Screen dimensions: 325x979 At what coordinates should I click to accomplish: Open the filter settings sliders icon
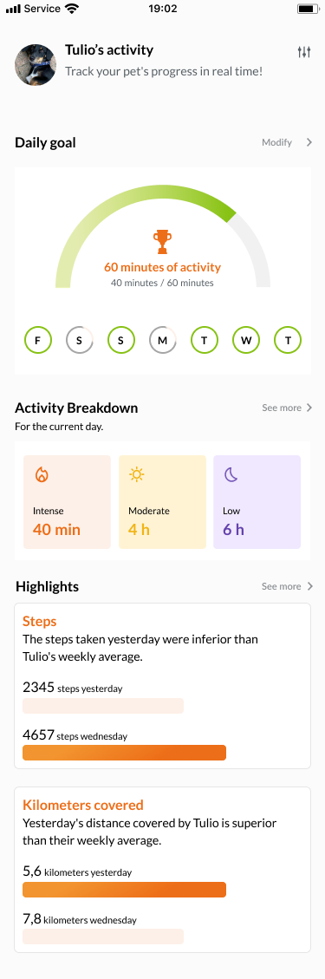coord(304,52)
